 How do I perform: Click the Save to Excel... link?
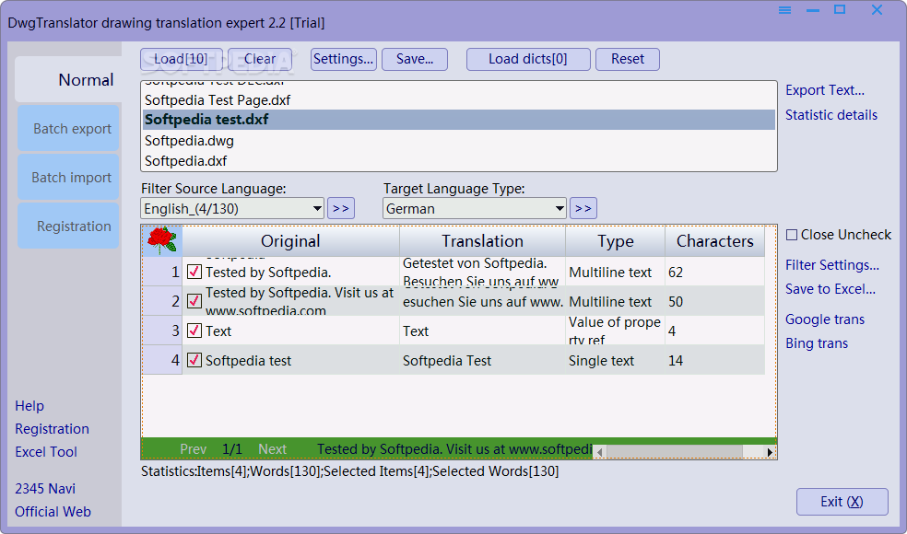pos(830,289)
